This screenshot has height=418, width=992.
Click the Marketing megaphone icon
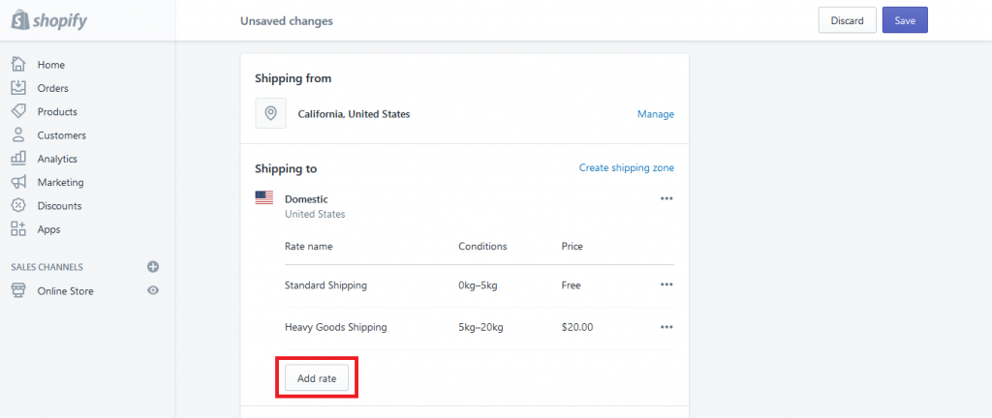(18, 182)
